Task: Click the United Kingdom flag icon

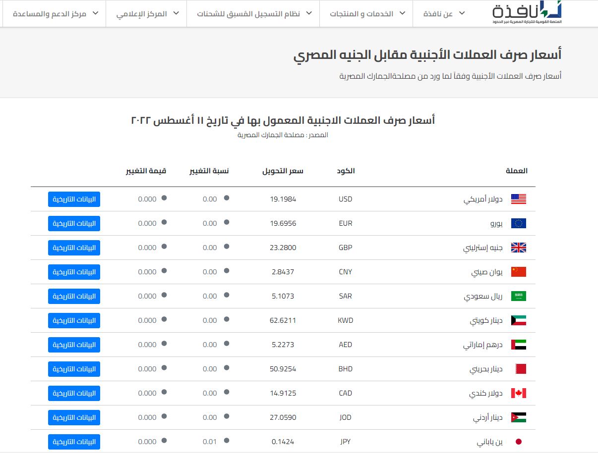Action: 518,248
